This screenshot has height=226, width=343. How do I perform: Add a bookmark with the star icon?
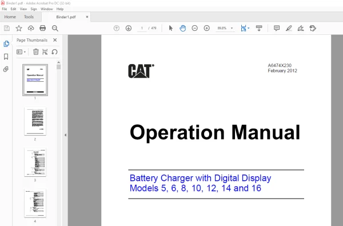tap(19, 28)
